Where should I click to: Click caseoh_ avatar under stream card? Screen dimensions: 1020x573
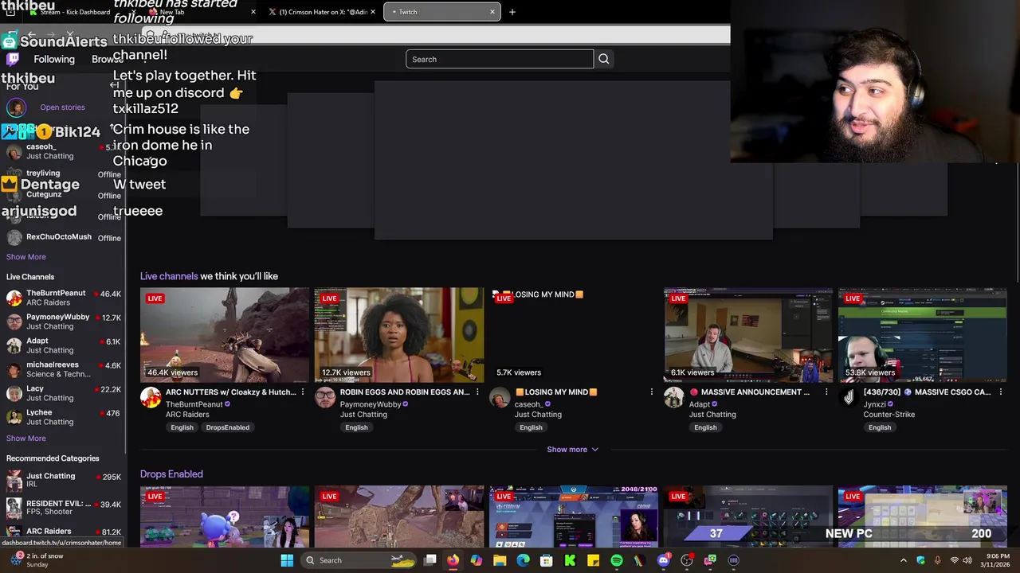click(500, 397)
